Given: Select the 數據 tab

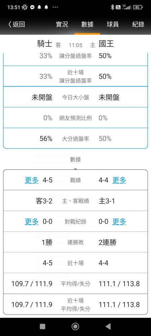Looking at the screenshot, I should 87,24.
